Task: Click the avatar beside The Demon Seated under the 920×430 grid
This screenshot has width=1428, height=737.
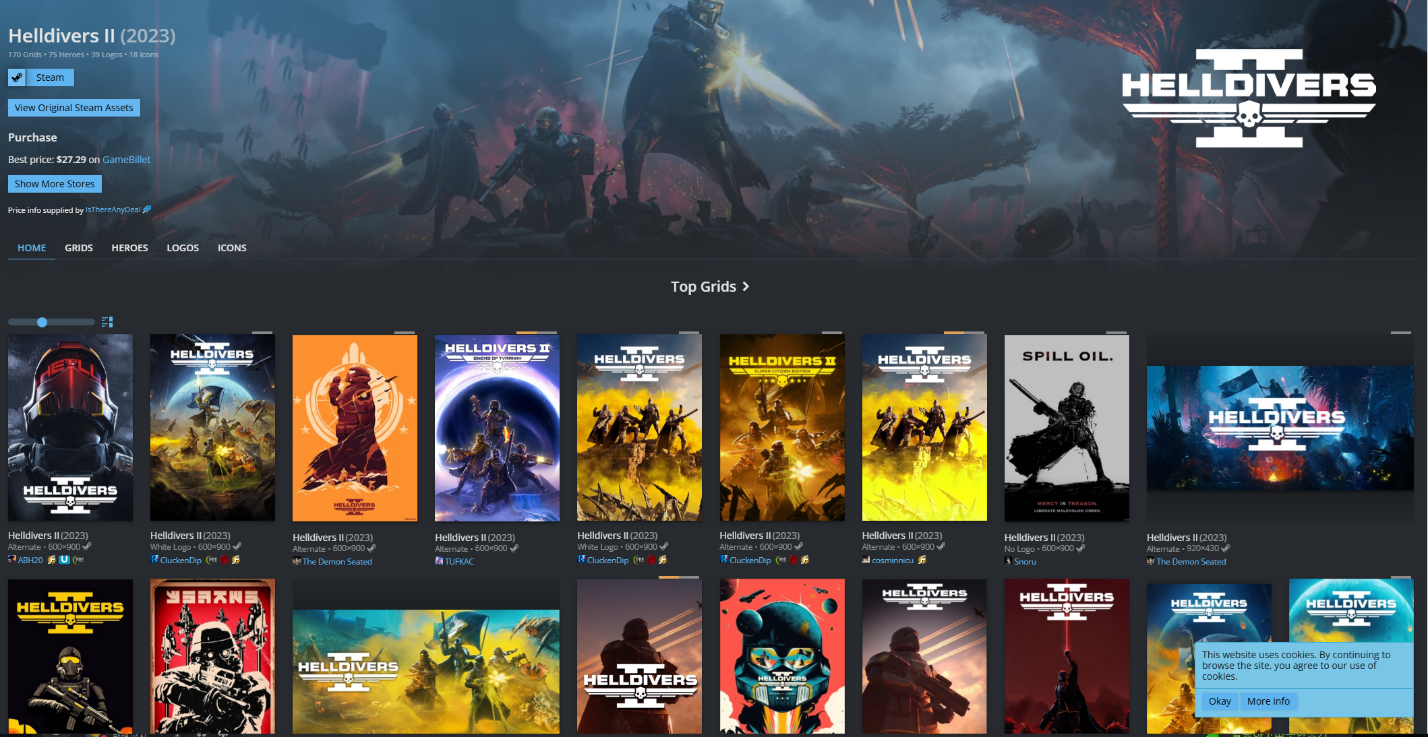Action: [x=1150, y=561]
